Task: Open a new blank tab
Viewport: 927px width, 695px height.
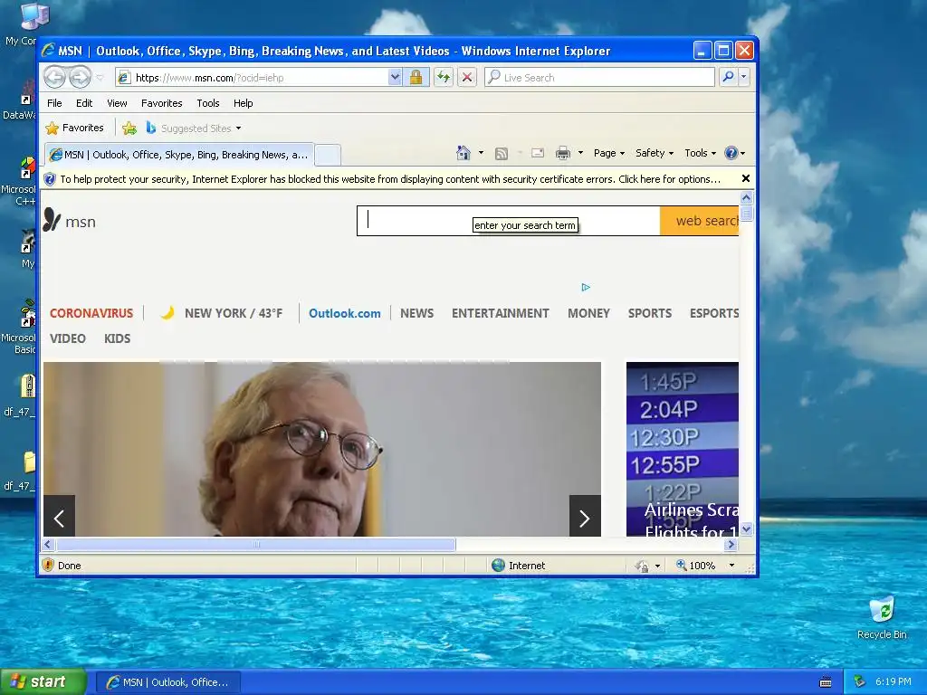Action: 328,156
